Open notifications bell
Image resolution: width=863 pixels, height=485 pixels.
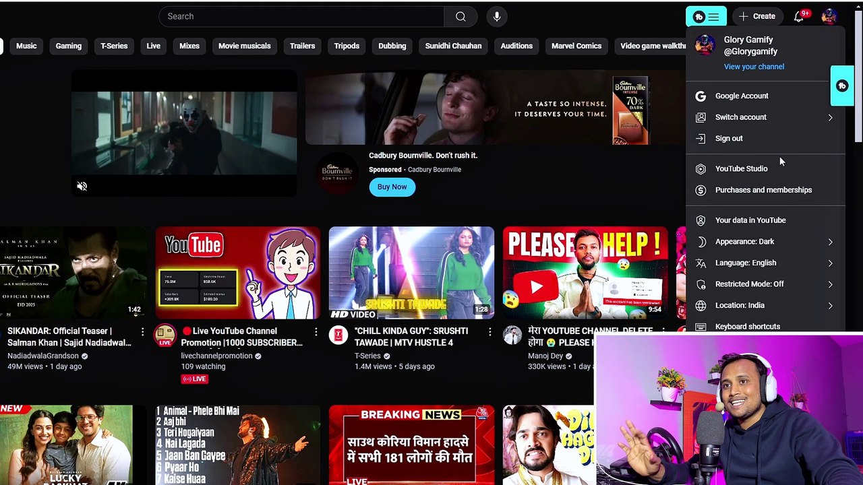coord(800,16)
